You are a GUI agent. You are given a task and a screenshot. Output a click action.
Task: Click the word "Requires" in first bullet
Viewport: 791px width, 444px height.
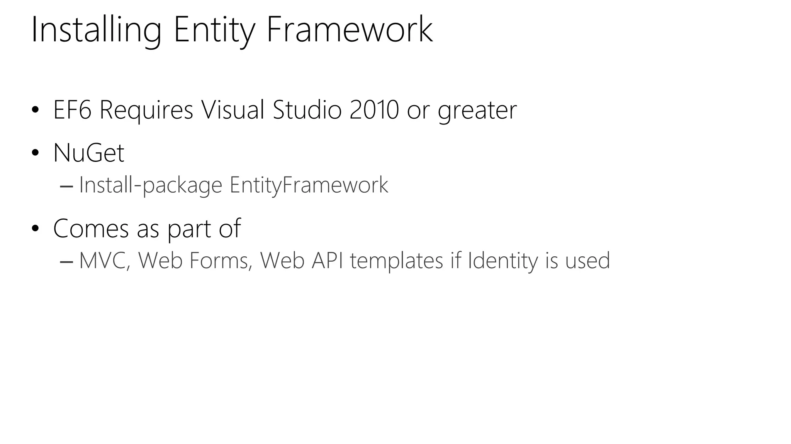coord(146,110)
